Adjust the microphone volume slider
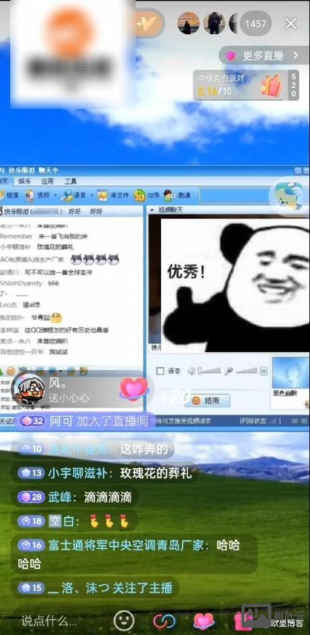310x635 pixels. coord(246,371)
